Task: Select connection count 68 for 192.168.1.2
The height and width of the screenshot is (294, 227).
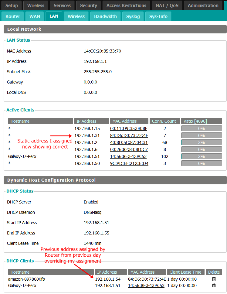Action: 165,142
